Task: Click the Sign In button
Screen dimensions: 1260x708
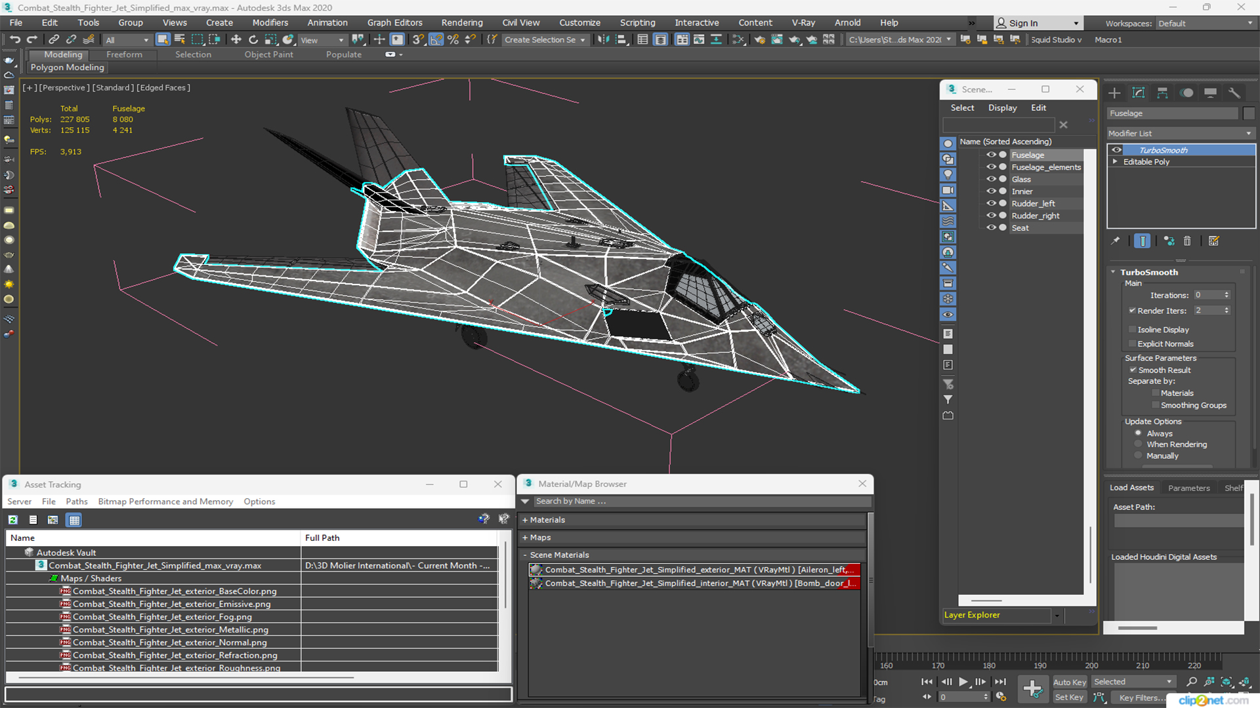Action: [x=1038, y=23]
